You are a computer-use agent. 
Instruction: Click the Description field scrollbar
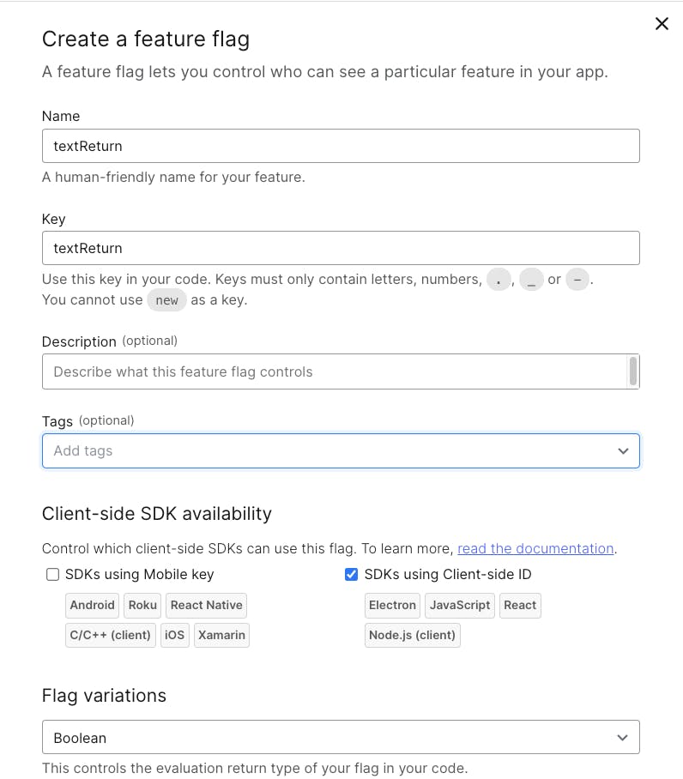click(x=633, y=371)
